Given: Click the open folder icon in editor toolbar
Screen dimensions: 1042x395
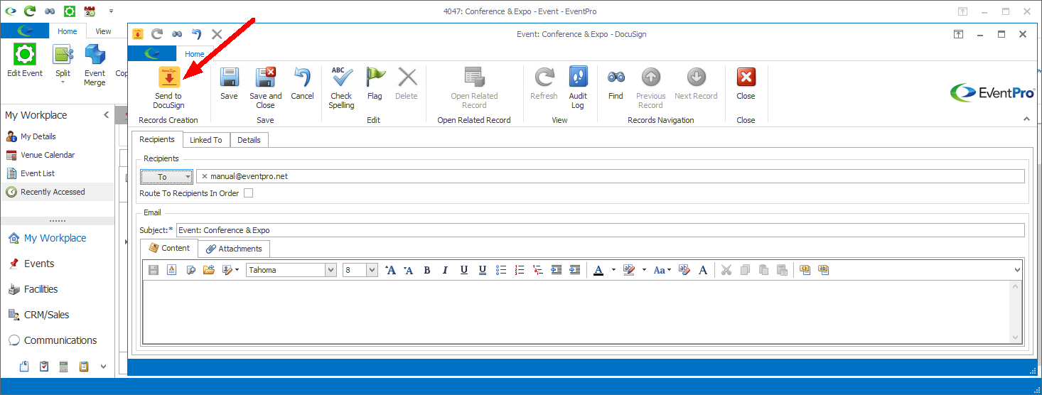Looking at the screenshot, I should click(x=208, y=270).
